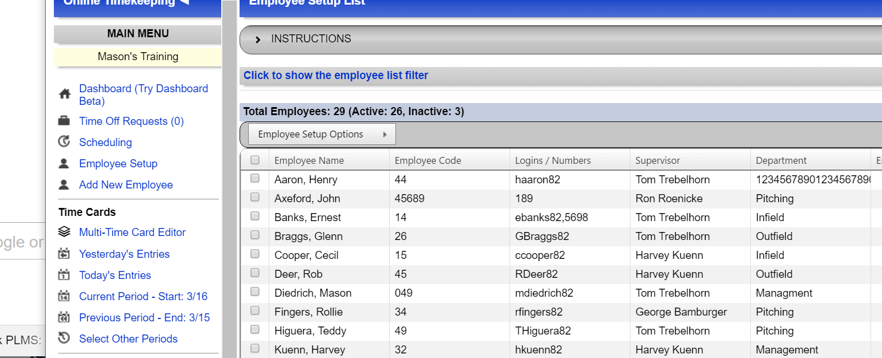The image size is (882, 358).
Task: Click the clock-arrow icon beside Scheduling
Action: 64,141
